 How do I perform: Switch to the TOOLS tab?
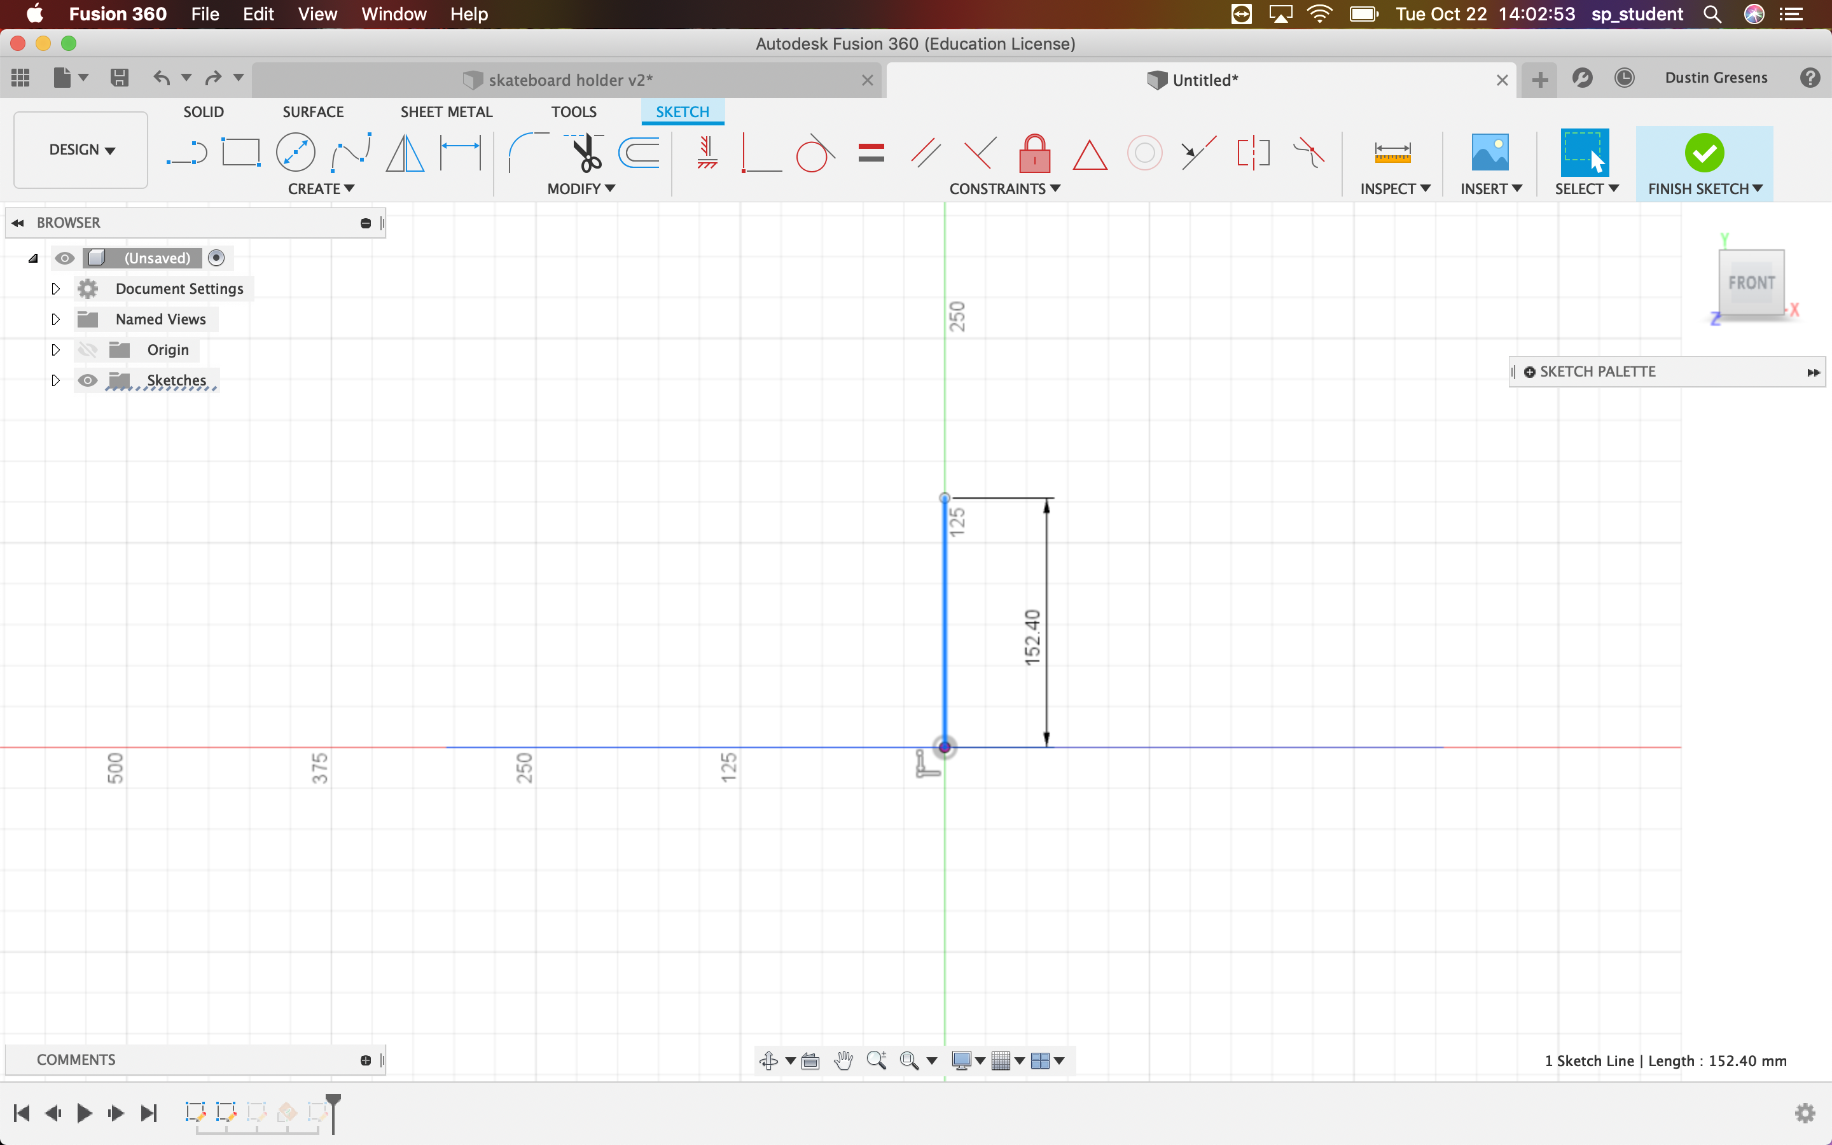[x=573, y=111]
